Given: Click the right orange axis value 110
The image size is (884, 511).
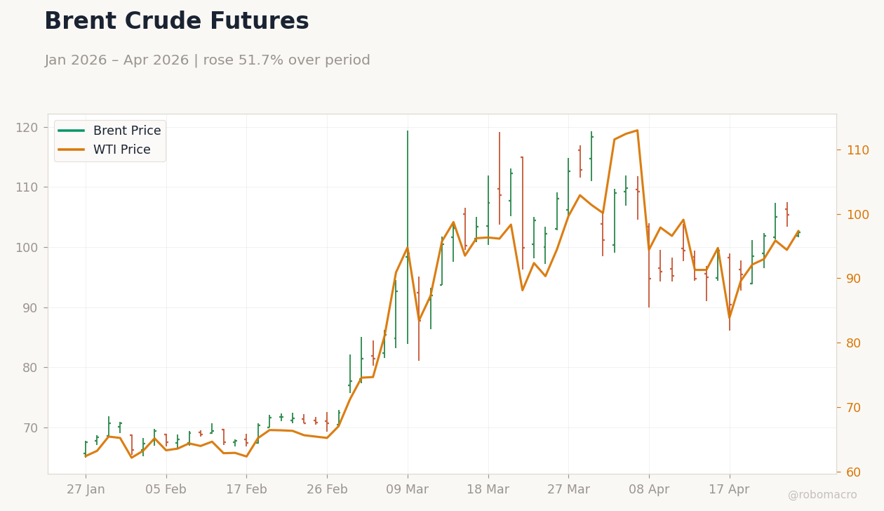Looking at the screenshot, I should 857,150.
